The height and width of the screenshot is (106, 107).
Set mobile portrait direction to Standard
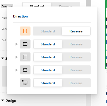(48, 31)
